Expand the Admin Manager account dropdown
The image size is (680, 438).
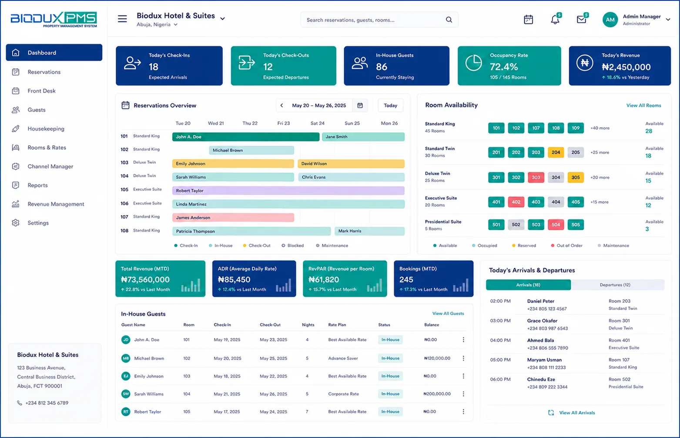[668, 20]
